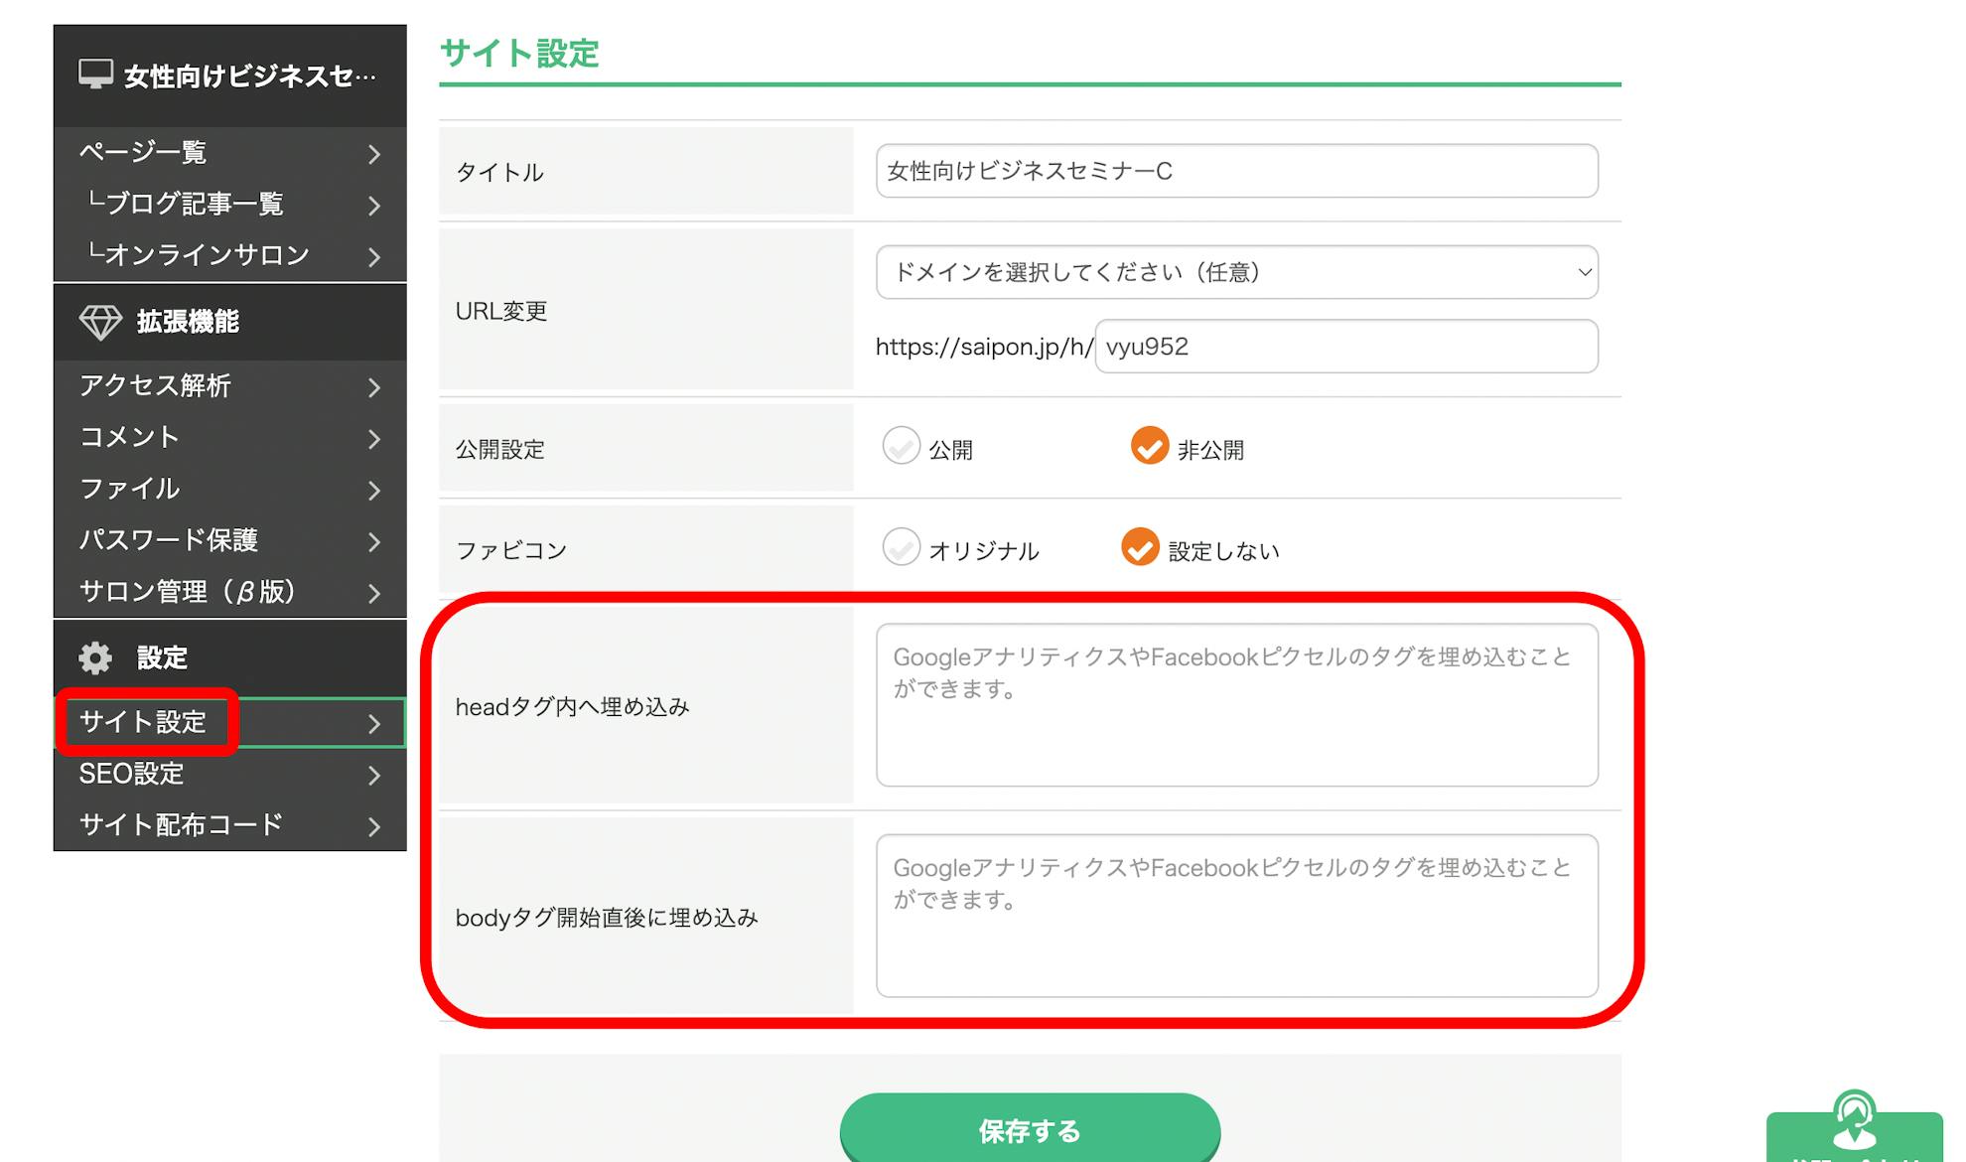This screenshot has height=1162, width=1966.
Task: Click the chevron icon beside パスワード保護
Action: click(x=373, y=542)
